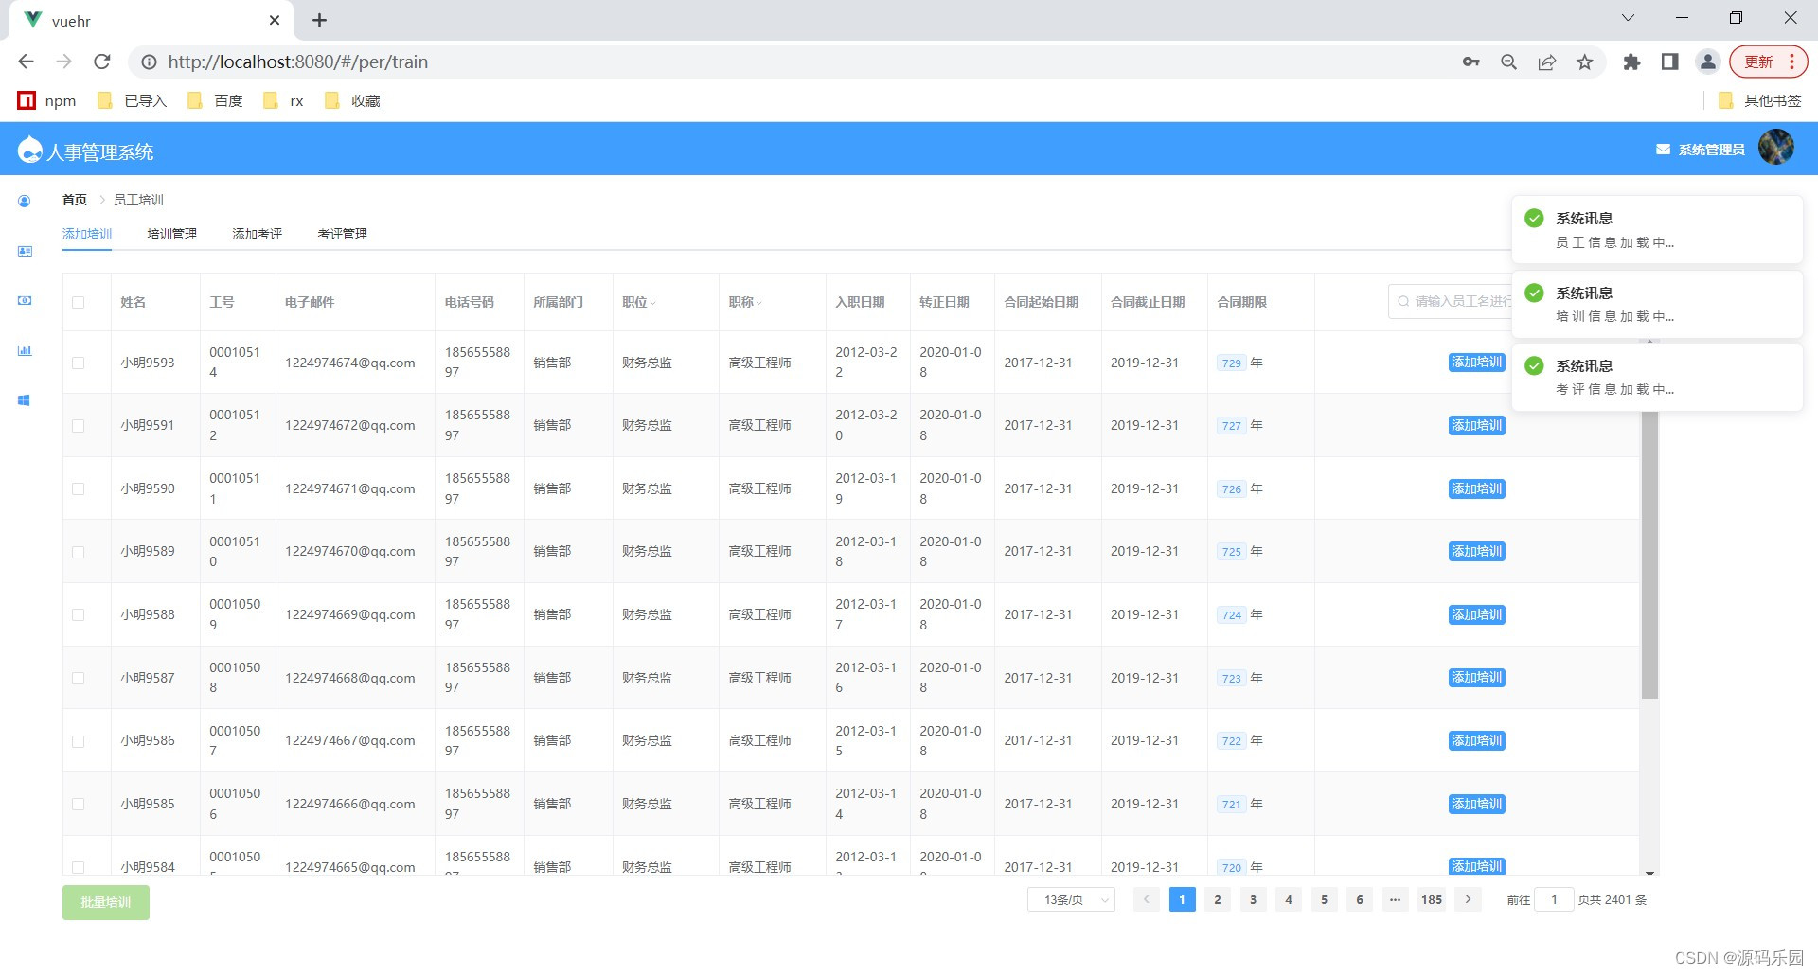This screenshot has width=1818, height=975.
Task: Click the admin avatar in the top right corner
Action: point(1775,147)
